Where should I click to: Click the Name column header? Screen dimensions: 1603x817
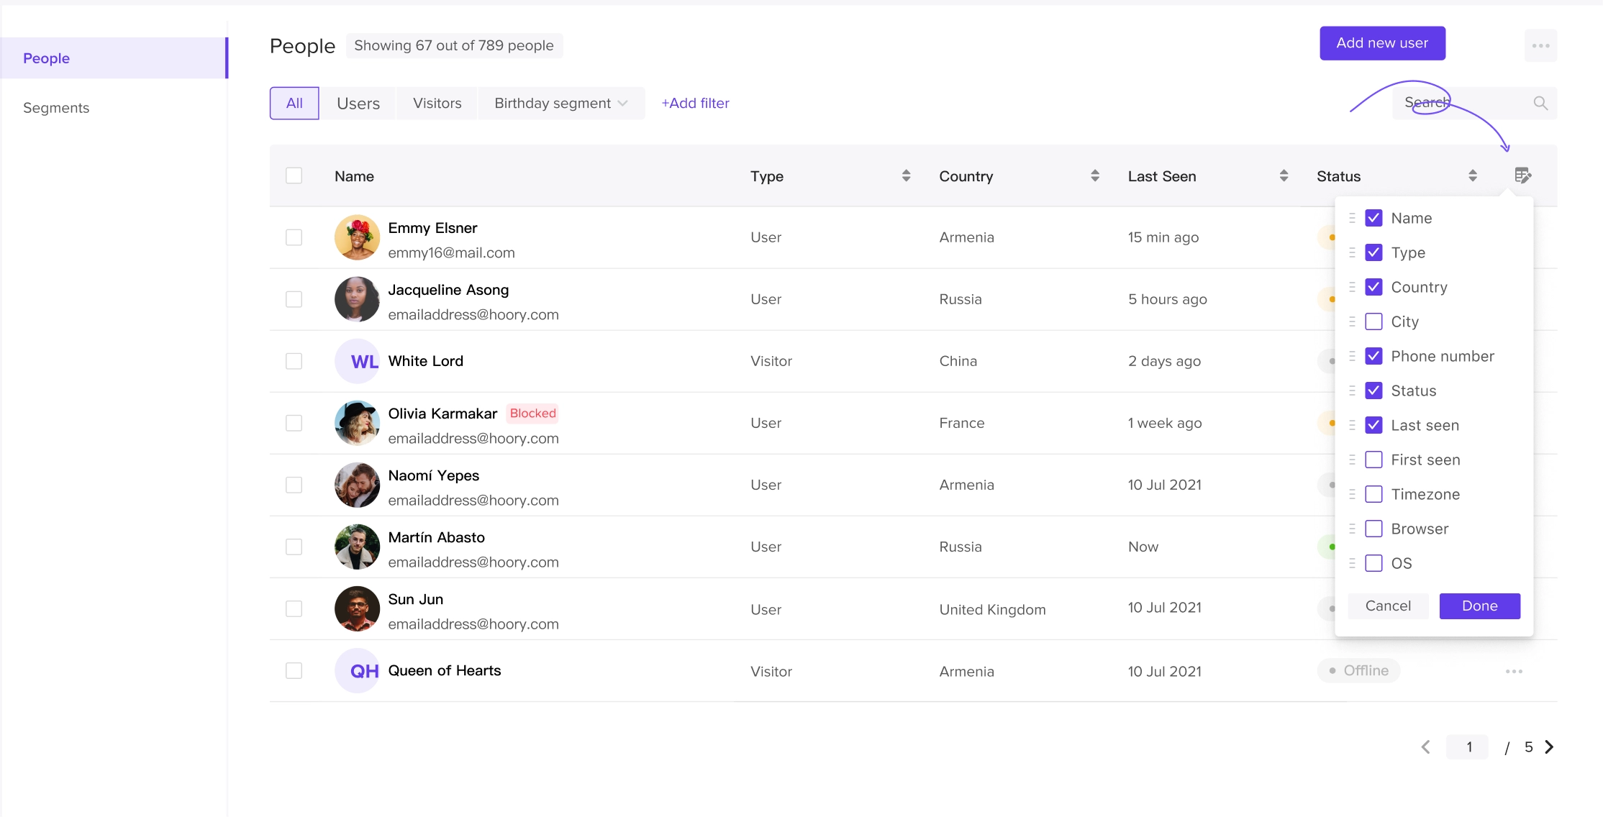354,176
